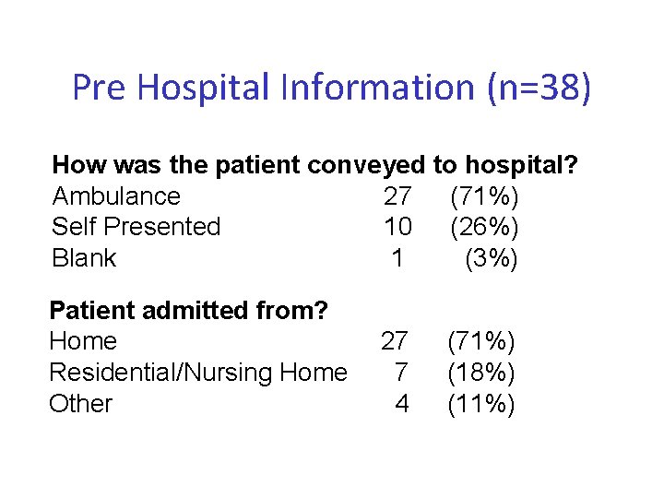Click the count 10 for Self Presented
664x498 pixels.
tap(397, 227)
